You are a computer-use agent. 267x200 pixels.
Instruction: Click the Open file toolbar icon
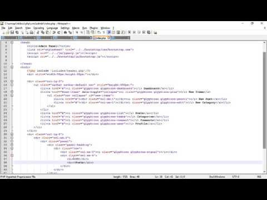pyautogui.click(x=8, y=32)
